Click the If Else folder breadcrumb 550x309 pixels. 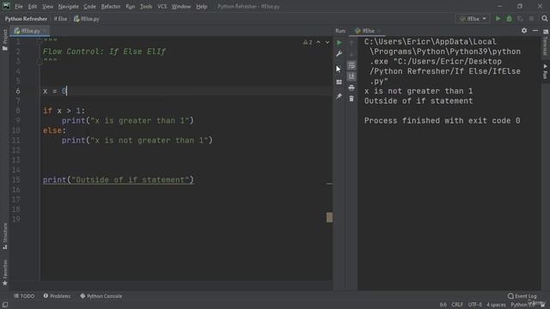tap(60, 19)
